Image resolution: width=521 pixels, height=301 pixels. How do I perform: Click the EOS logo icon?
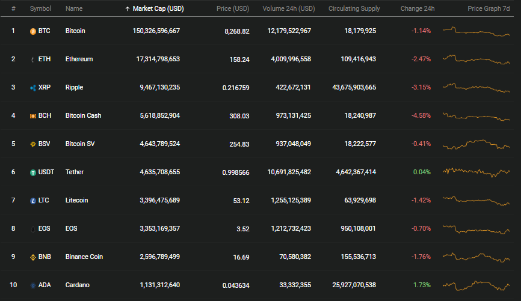pyautogui.click(x=33, y=229)
